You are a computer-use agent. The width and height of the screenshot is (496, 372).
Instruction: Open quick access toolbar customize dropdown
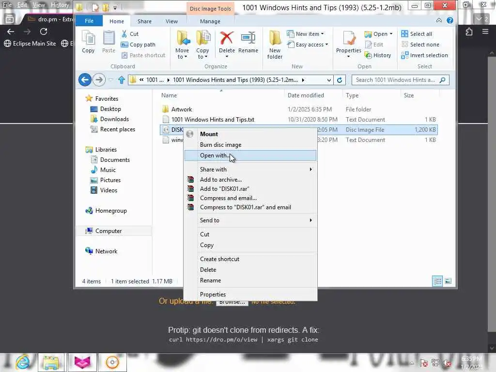pos(115,8)
